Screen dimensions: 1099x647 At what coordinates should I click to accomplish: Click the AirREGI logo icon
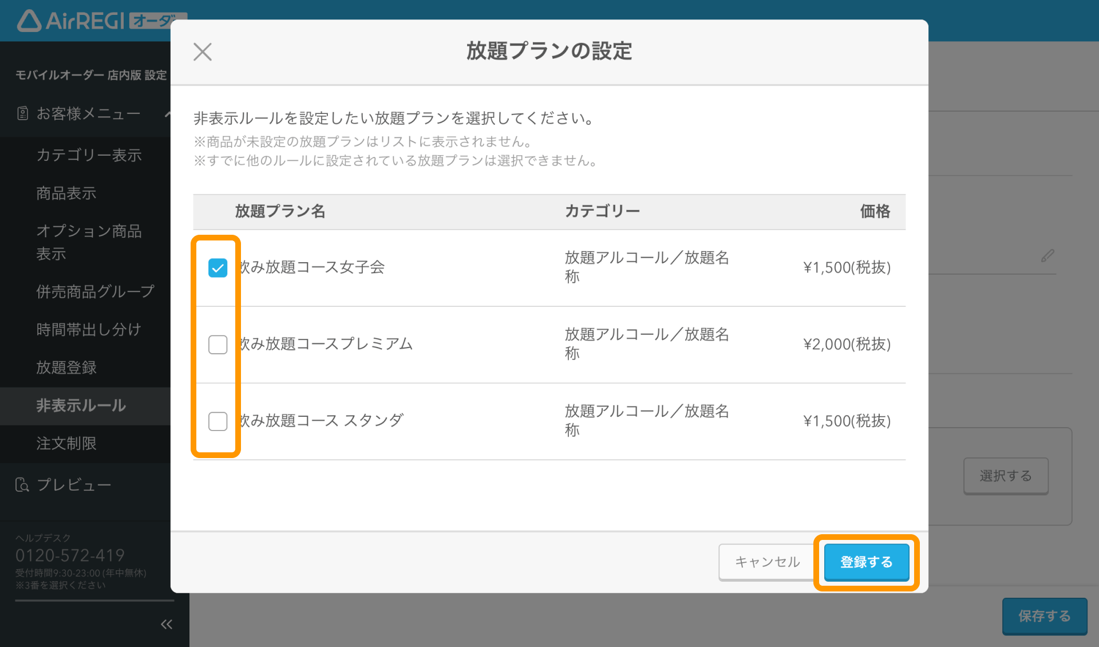(x=29, y=21)
